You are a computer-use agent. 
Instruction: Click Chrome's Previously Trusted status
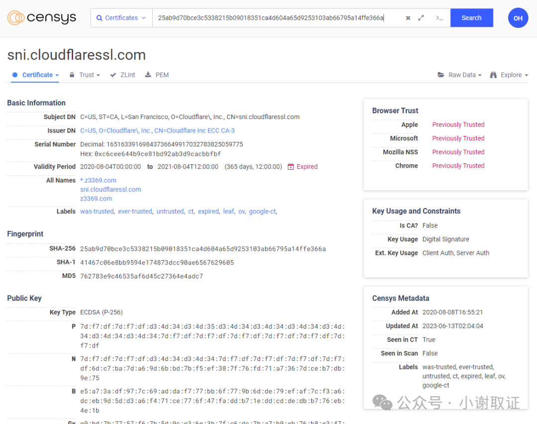pos(458,165)
